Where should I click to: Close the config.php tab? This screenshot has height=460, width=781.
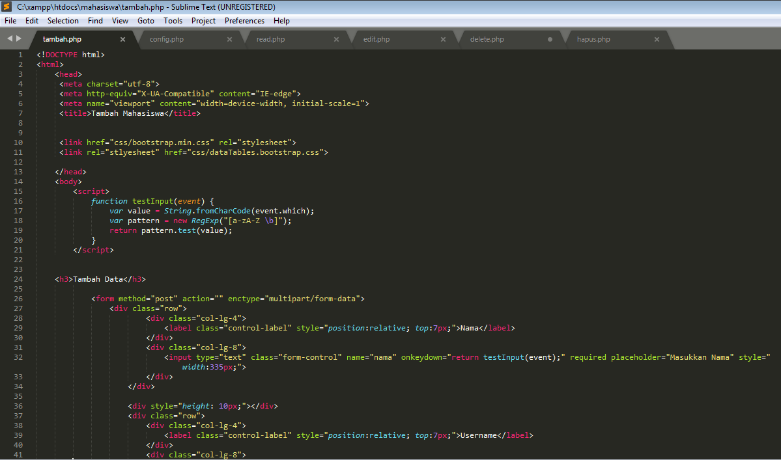click(230, 39)
